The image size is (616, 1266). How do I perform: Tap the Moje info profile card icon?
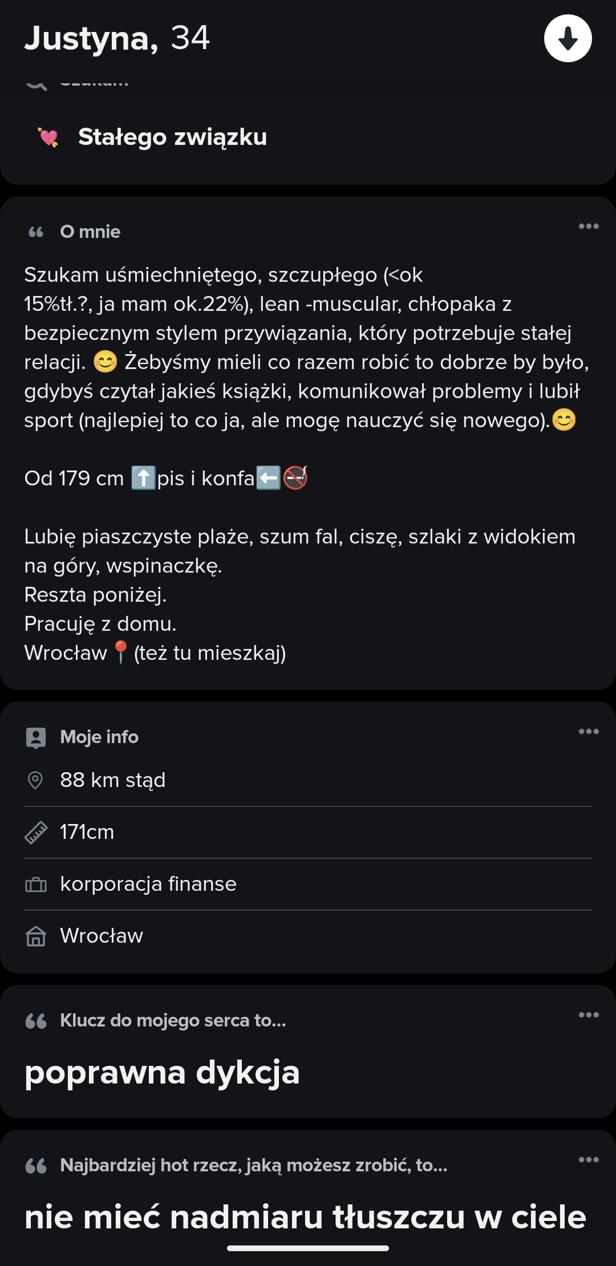35,737
